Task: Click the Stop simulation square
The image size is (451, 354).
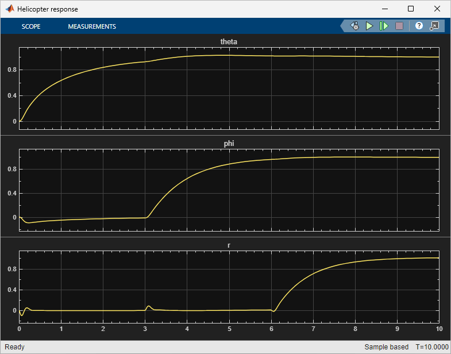Action: pos(399,26)
